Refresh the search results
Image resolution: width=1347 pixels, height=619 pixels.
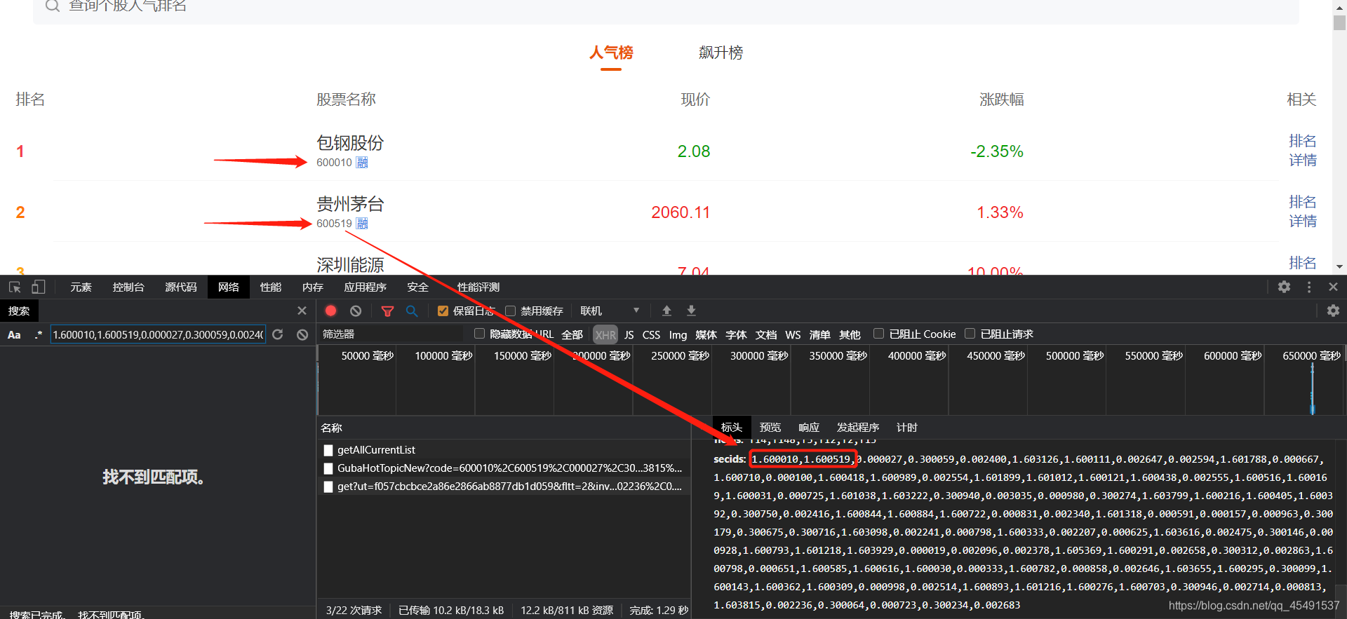click(x=278, y=334)
